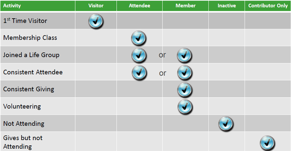Click the Joined a Life Group Member checkmark

coord(184,55)
